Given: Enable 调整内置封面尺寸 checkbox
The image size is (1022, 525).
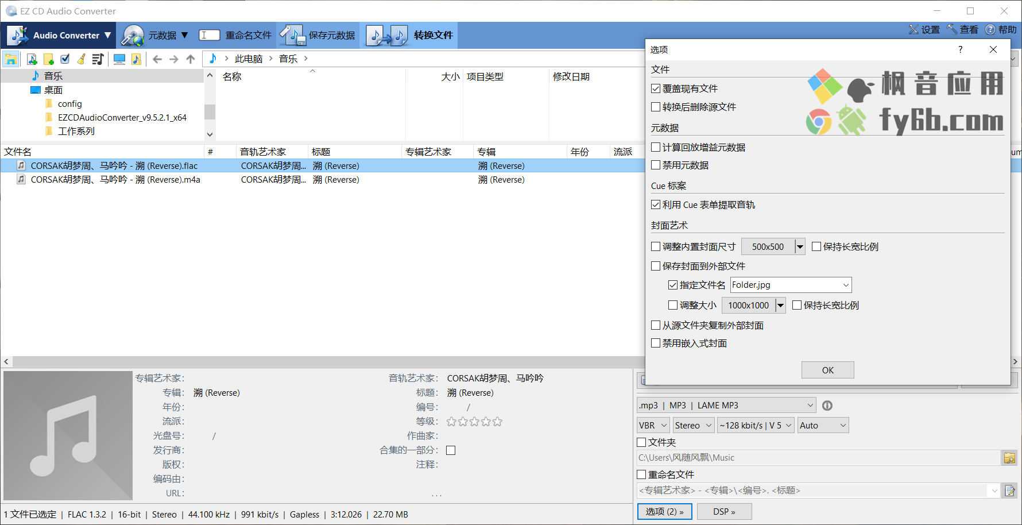Looking at the screenshot, I should [656, 246].
